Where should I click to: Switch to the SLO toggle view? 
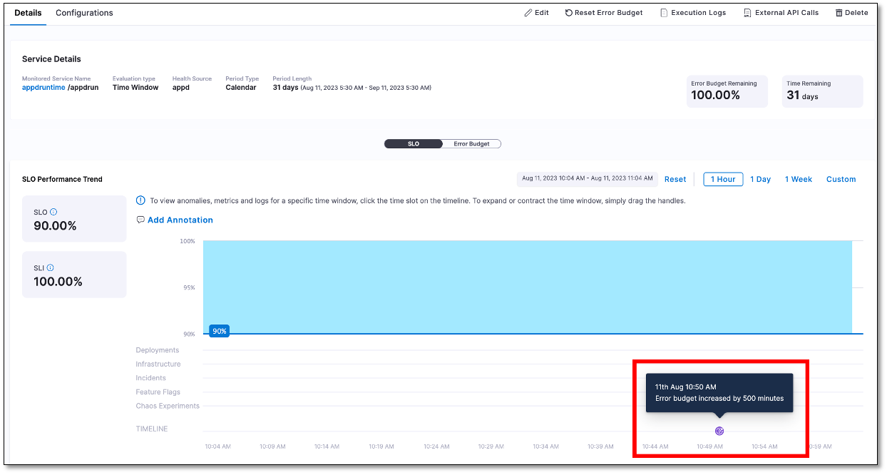(x=414, y=144)
